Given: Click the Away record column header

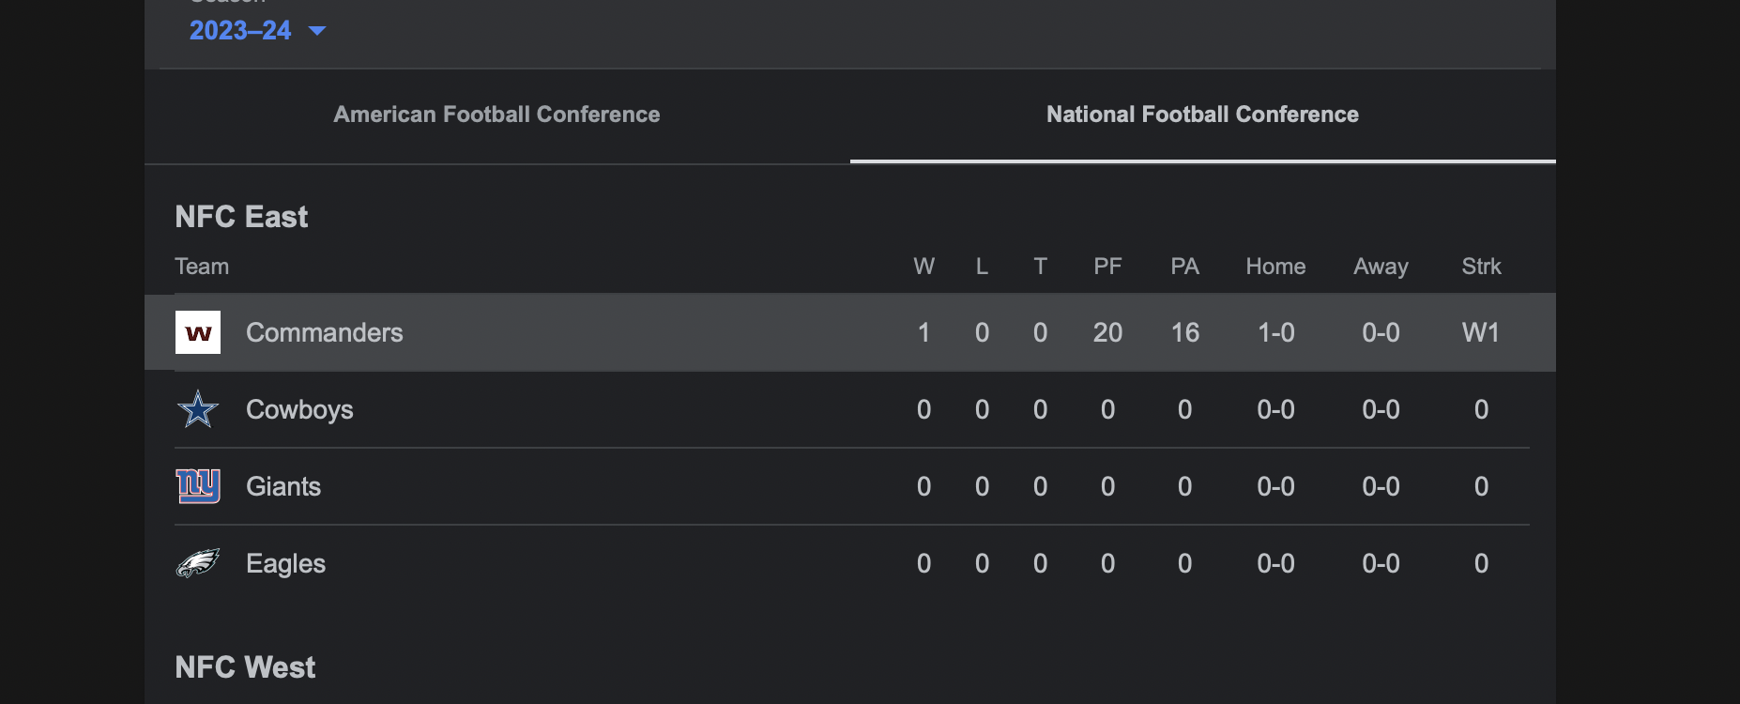Looking at the screenshot, I should pos(1381,267).
